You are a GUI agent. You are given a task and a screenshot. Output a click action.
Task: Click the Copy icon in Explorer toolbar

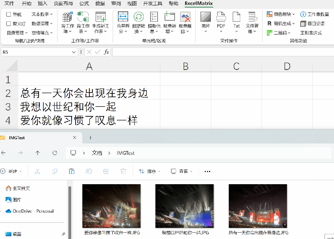tap(55, 171)
